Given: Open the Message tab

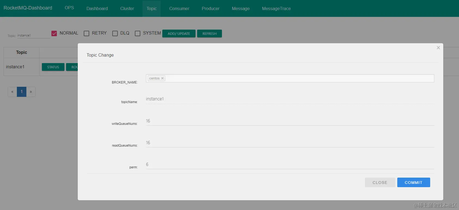Looking at the screenshot, I should point(241,8).
